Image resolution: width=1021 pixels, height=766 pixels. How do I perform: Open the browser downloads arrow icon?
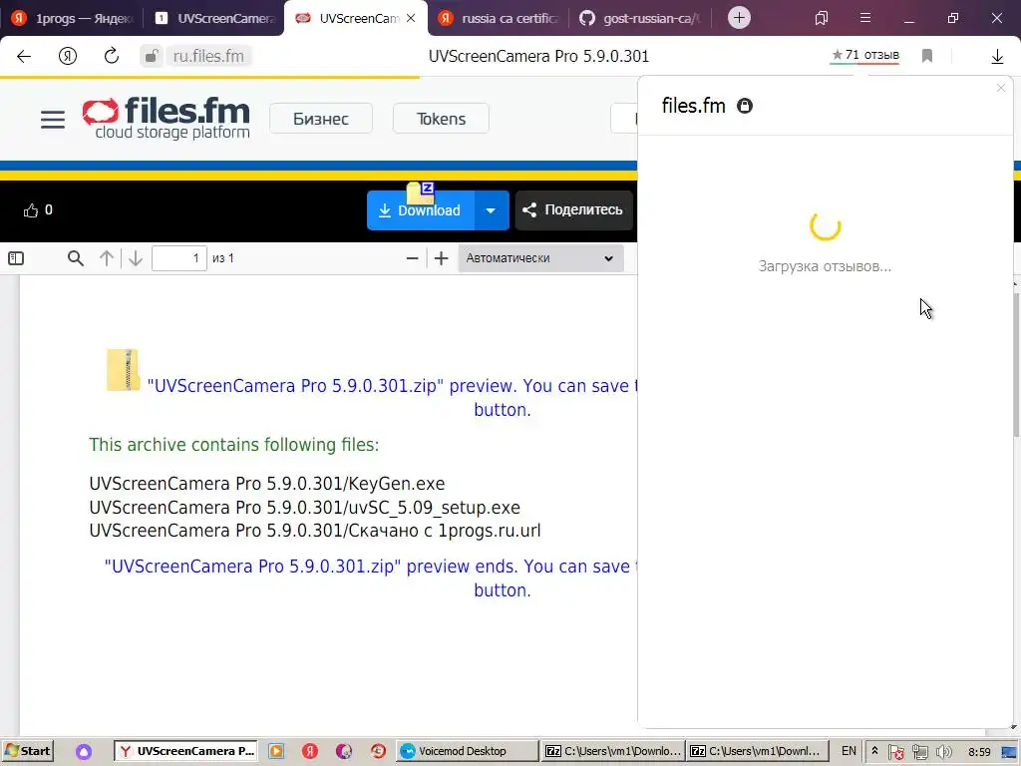(x=997, y=57)
